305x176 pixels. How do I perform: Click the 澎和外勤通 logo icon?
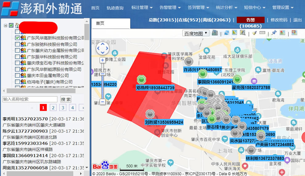[x=10, y=9]
